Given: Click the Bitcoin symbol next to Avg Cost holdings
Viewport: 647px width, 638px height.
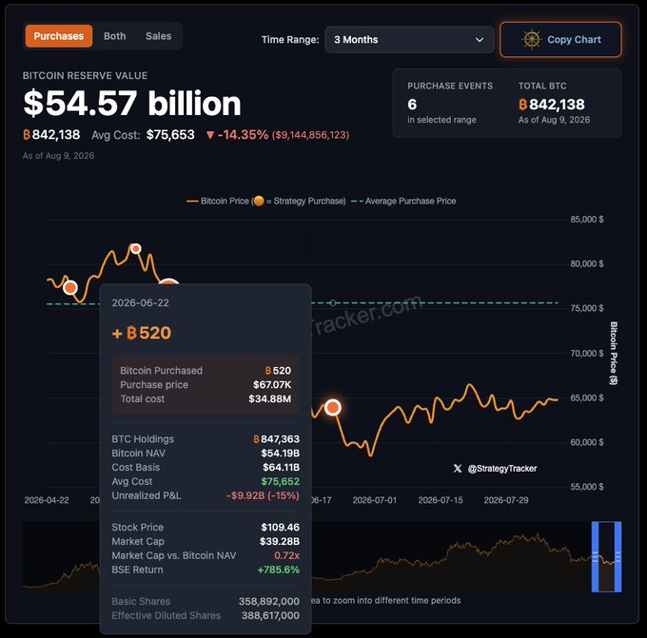Looking at the screenshot, I should click(x=27, y=135).
